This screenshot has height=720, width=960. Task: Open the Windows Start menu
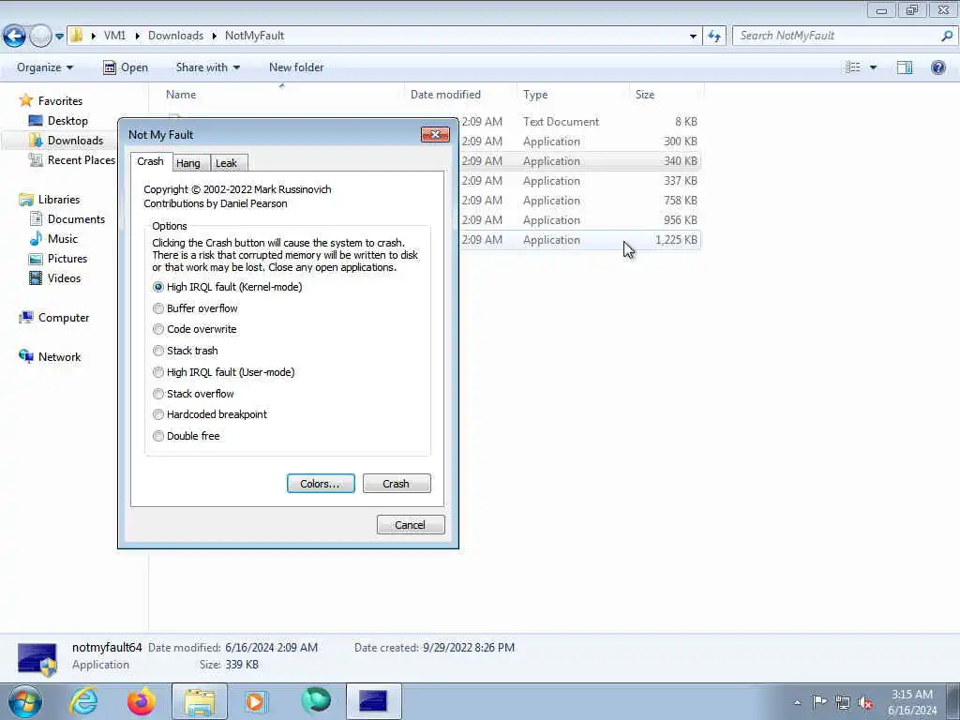point(24,701)
